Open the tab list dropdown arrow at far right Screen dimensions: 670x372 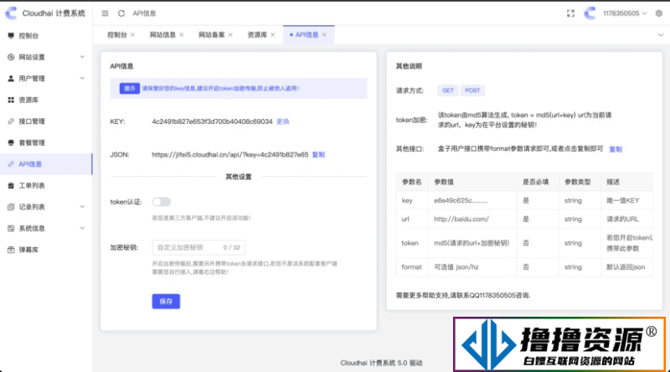660,34
